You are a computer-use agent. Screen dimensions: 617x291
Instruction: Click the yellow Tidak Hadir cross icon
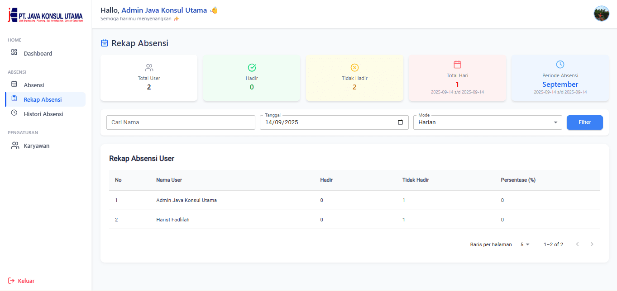click(x=354, y=67)
